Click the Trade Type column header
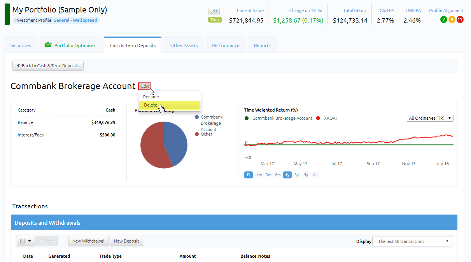 pyautogui.click(x=110, y=256)
